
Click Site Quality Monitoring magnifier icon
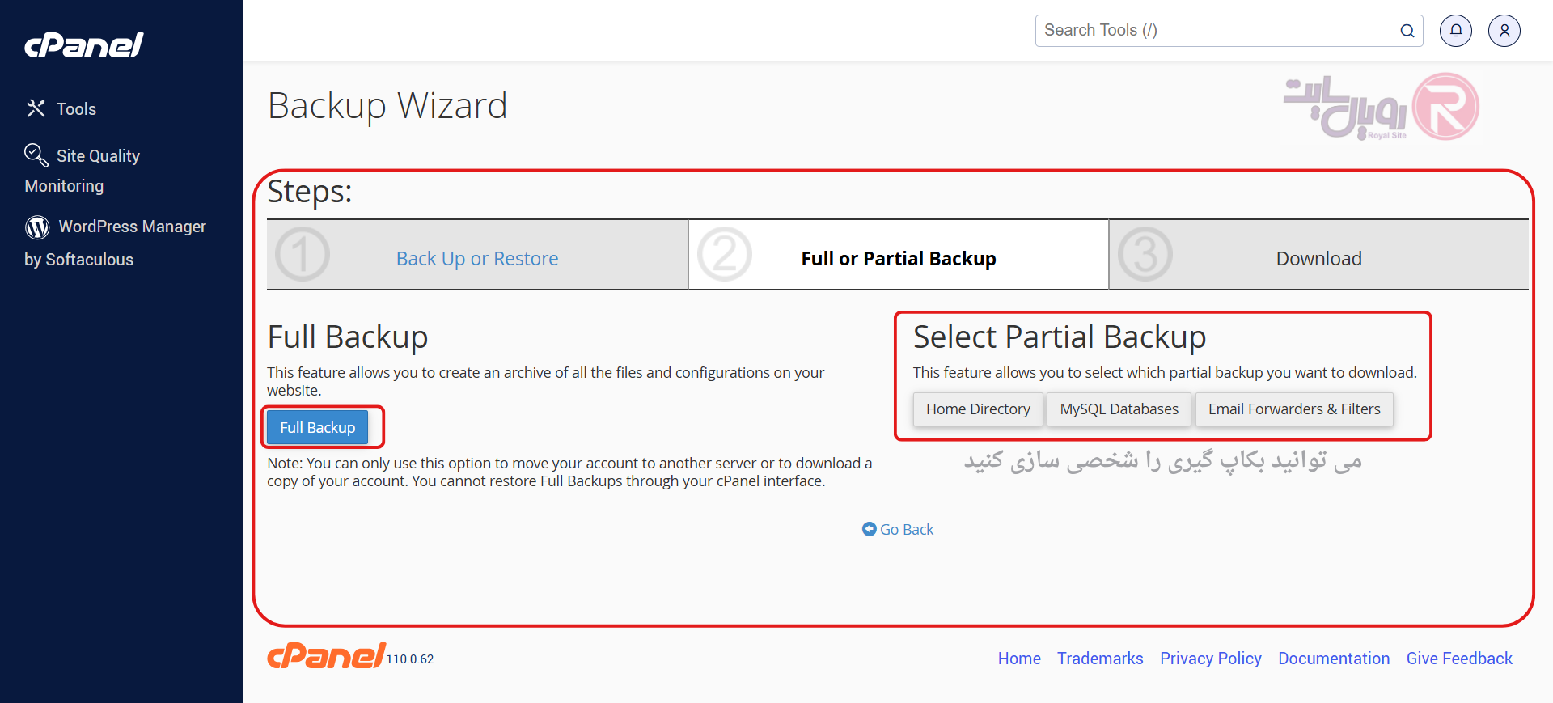[x=36, y=155]
